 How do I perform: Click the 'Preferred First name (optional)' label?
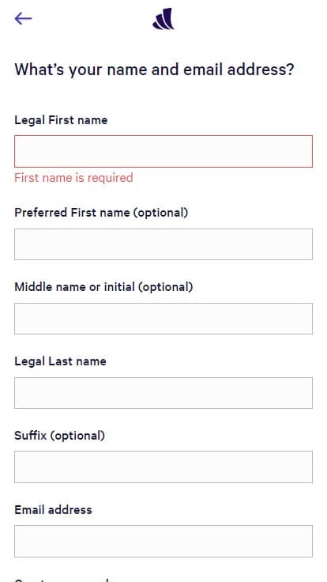tap(101, 213)
